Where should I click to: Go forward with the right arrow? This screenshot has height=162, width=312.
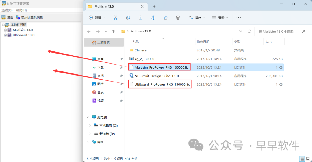pos(98,31)
